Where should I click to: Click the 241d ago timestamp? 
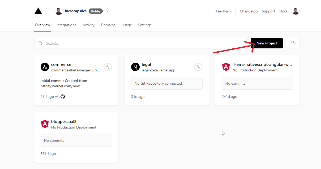pos(229,97)
